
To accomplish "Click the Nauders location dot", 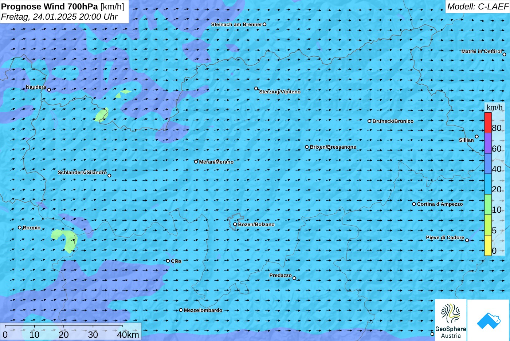I will point(49,89).
